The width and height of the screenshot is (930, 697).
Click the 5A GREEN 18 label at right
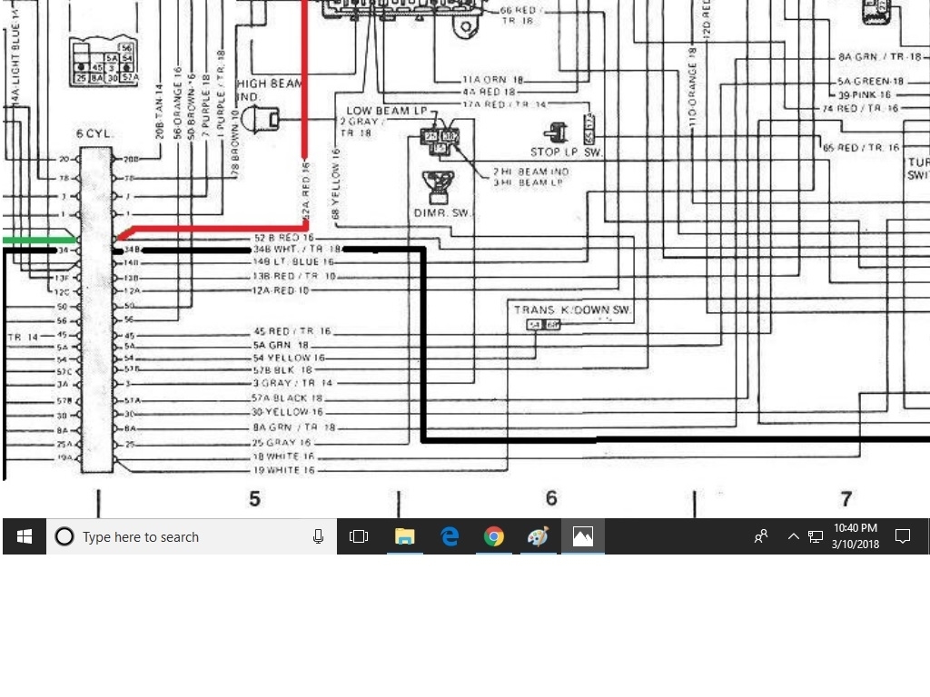pos(871,81)
